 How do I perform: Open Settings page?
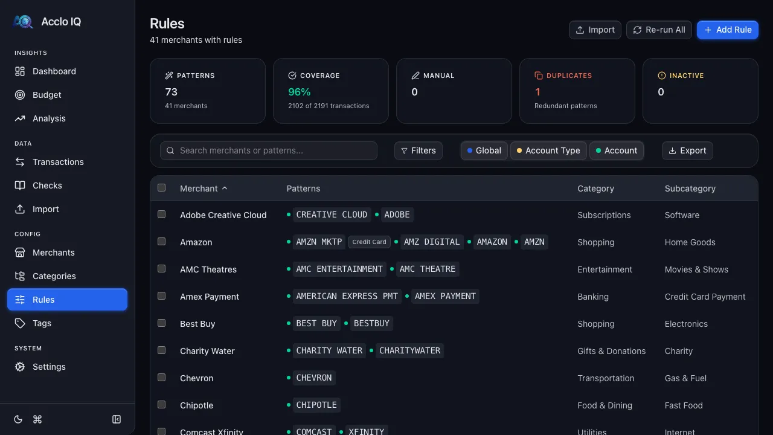click(x=67, y=367)
